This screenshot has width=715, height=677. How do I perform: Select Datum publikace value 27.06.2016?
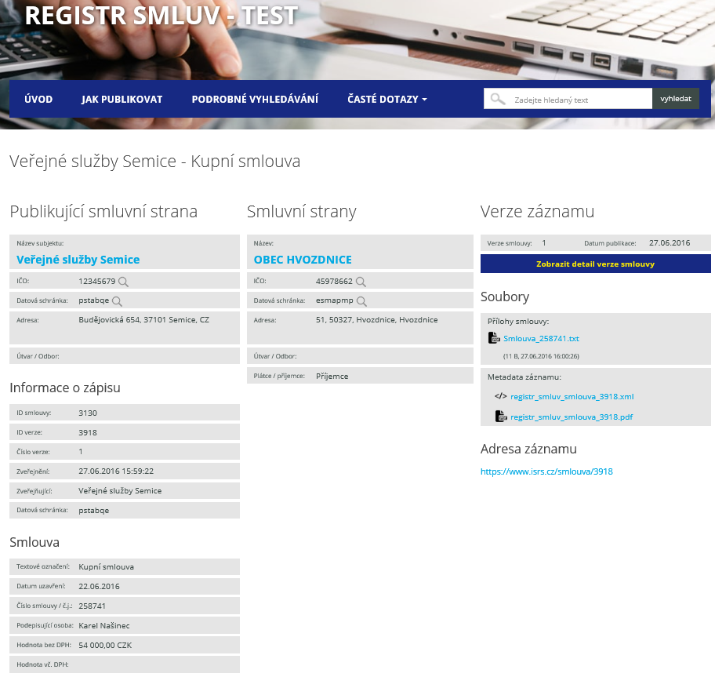[670, 242]
